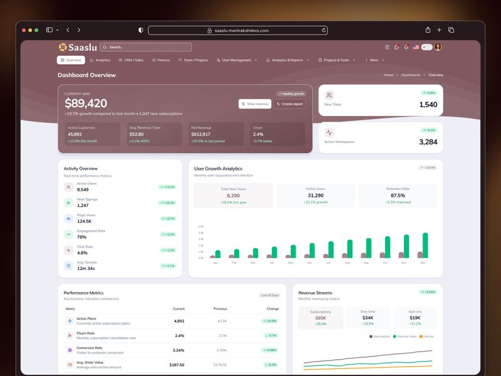Select the Total New Users stat card

pyautogui.click(x=233, y=196)
